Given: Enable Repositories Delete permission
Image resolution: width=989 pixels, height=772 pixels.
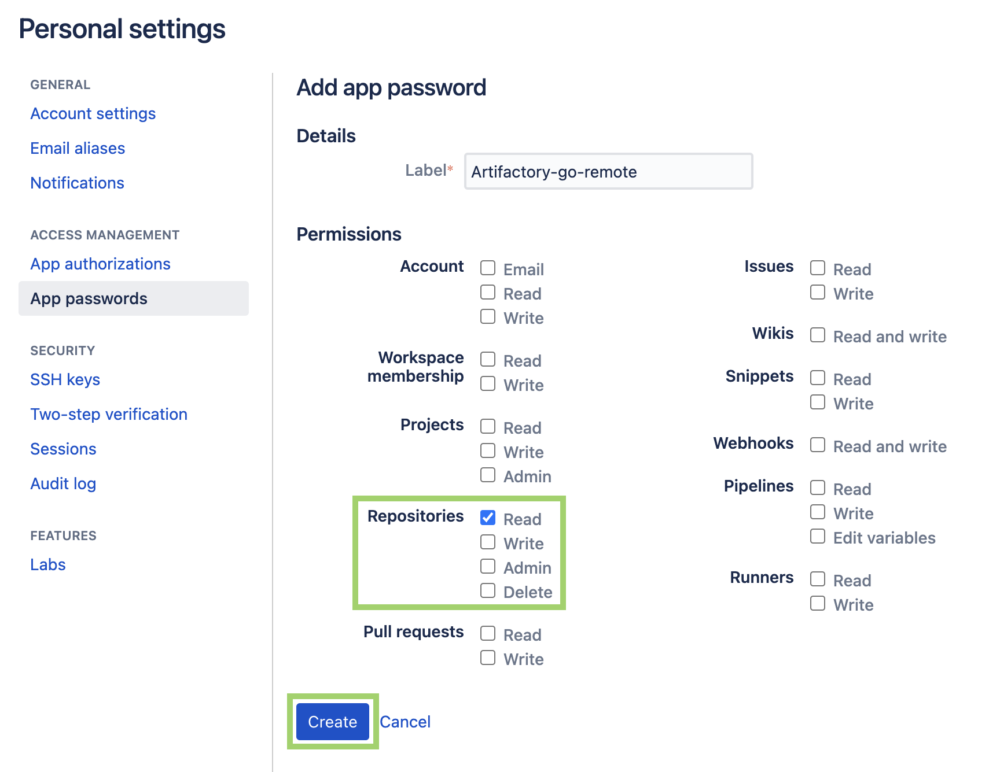Looking at the screenshot, I should [x=488, y=590].
